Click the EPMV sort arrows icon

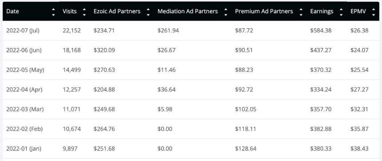374,11
